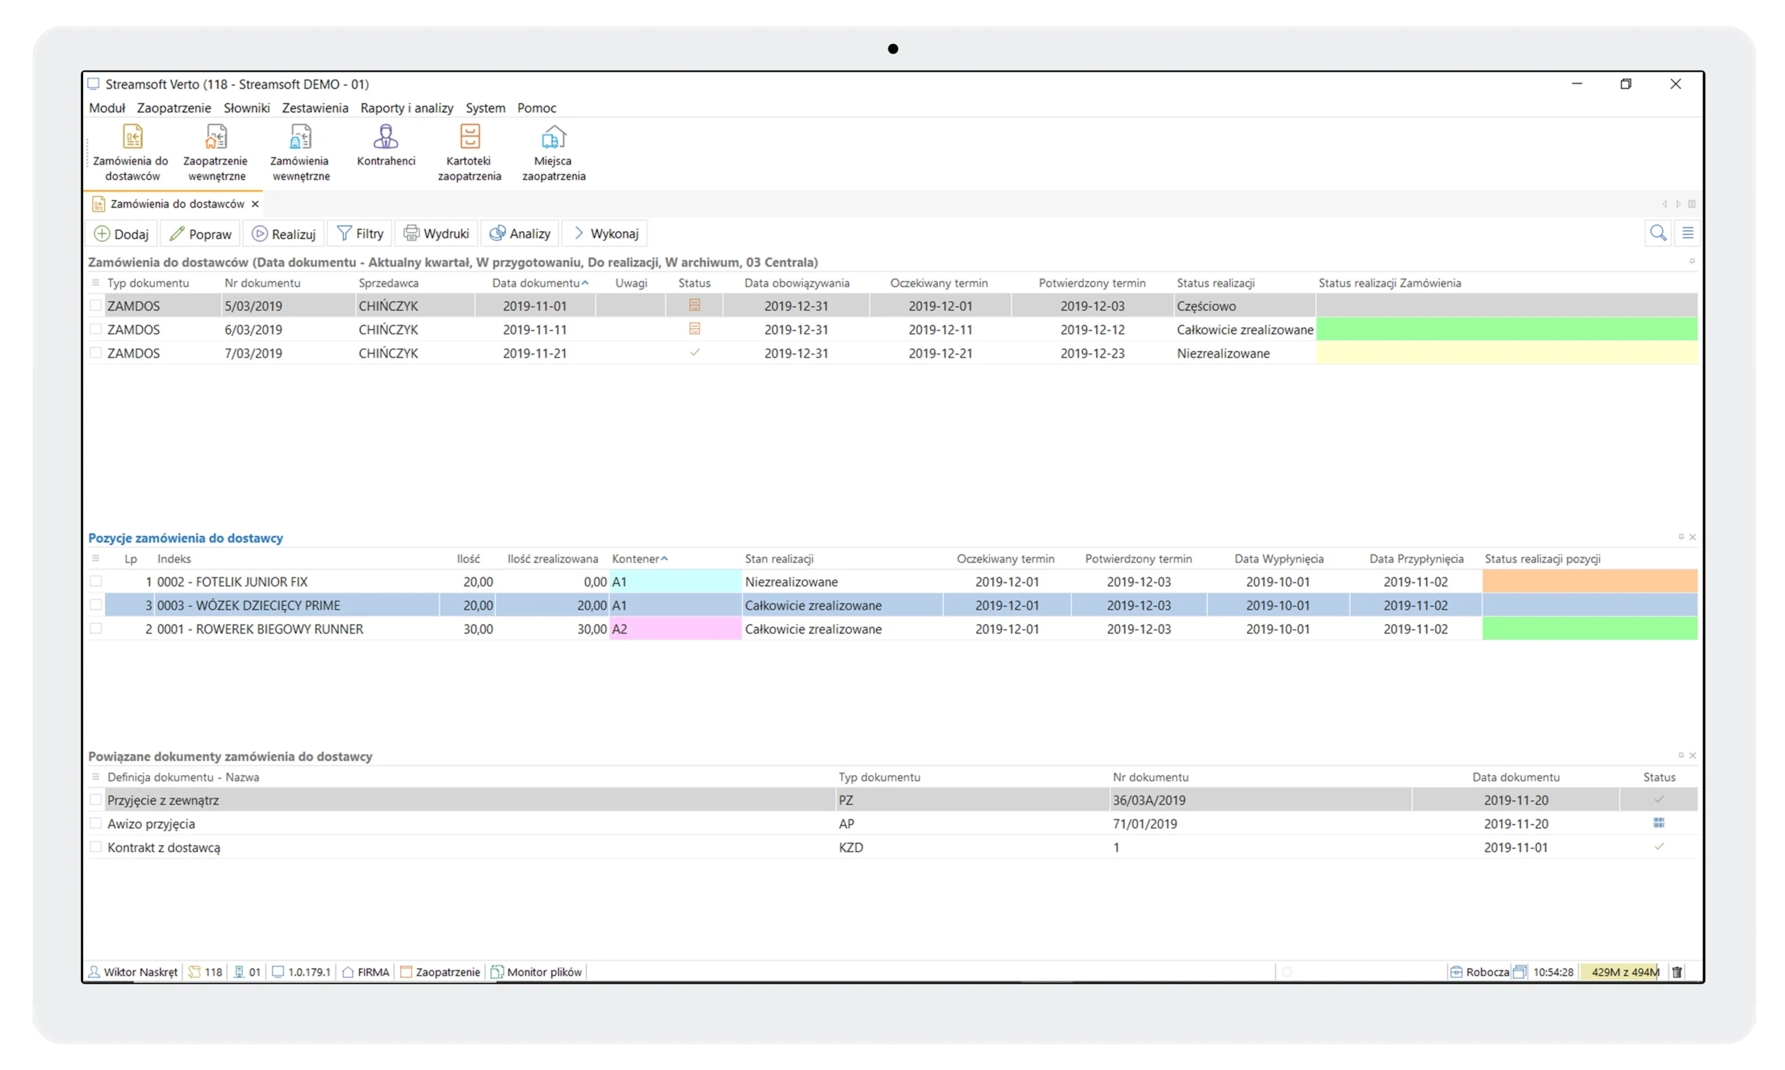1785x1070 pixels.
Task: Open column menu of Powiązane dokumenty grid
Action: (96, 777)
